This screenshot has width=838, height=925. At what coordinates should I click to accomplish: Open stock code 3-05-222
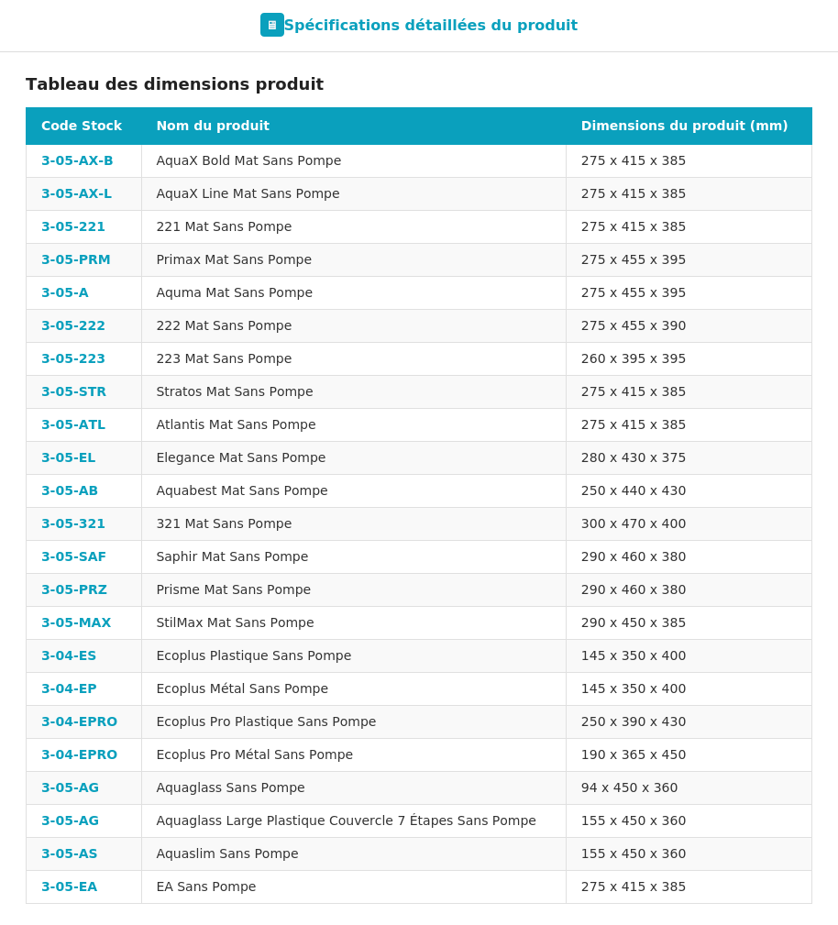pyautogui.click(x=73, y=325)
